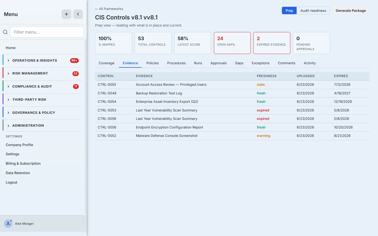Click Alex Morgan user name
The width and height of the screenshot is (378, 236).
coord(24,224)
